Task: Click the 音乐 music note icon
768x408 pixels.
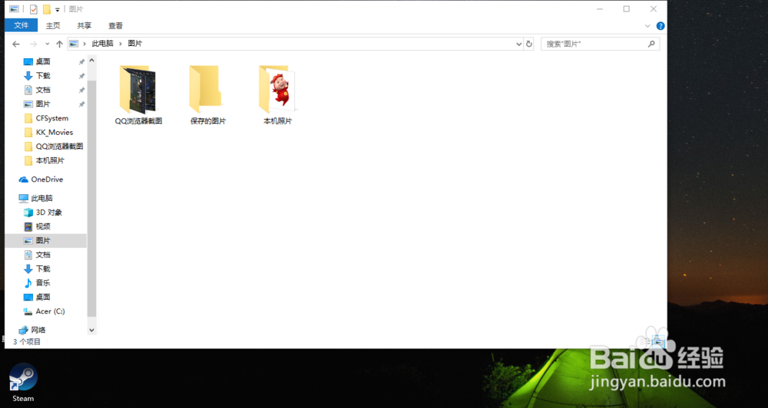Action: pyautogui.click(x=28, y=283)
